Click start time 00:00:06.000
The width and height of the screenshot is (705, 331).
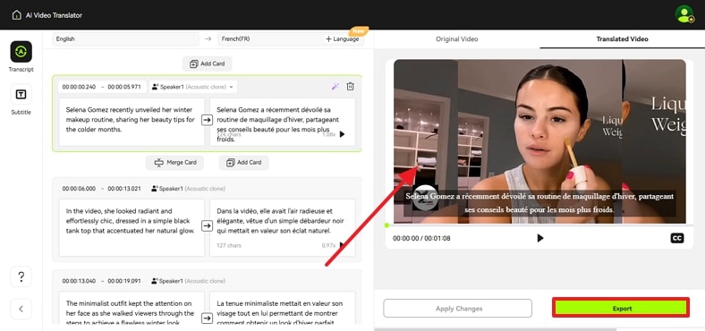(x=79, y=189)
